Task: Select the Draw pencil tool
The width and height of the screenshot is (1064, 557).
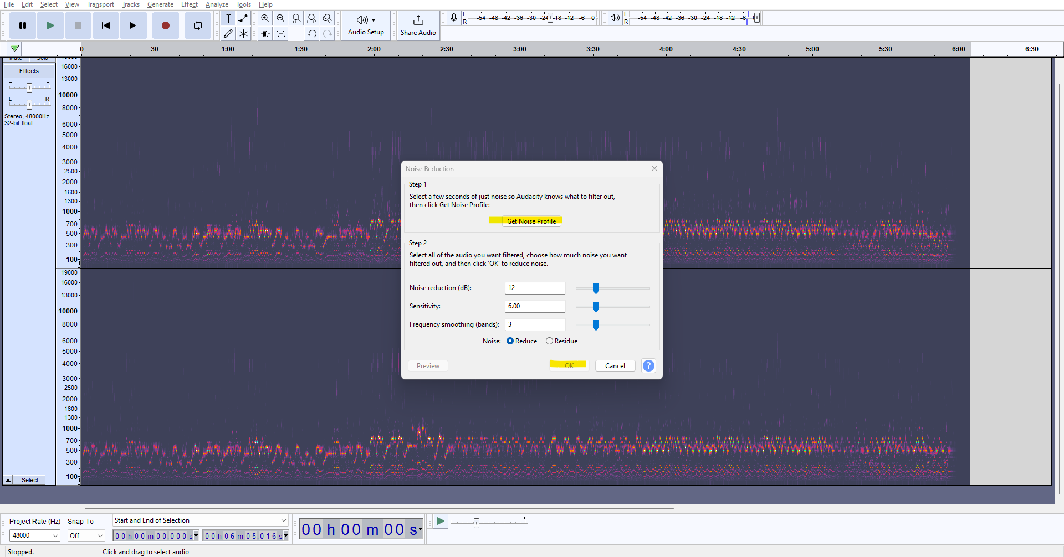Action: pyautogui.click(x=228, y=34)
